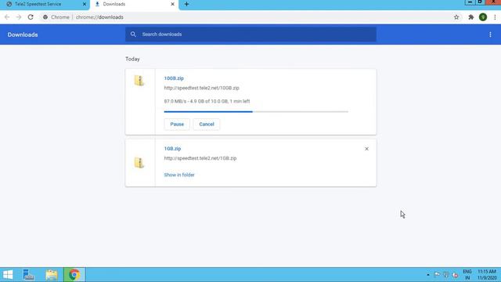Pause the 10GB.zip download

click(177, 124)
